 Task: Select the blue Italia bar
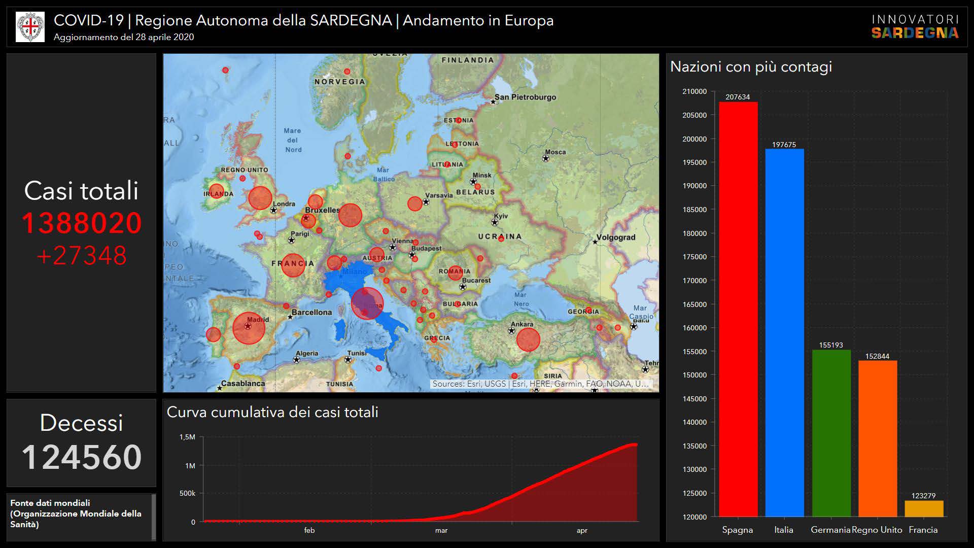click(x=784, y=332)
